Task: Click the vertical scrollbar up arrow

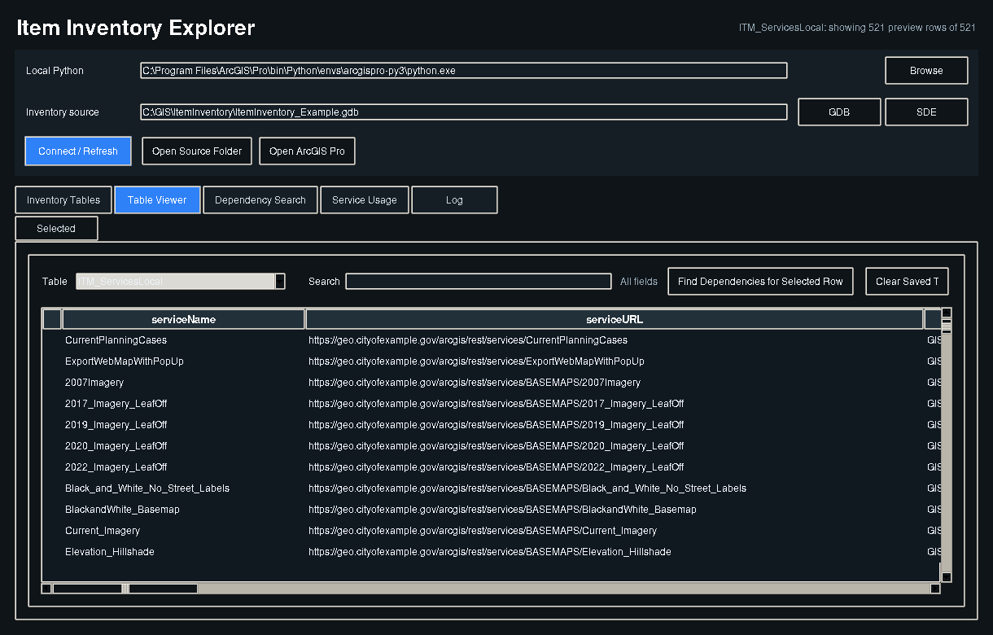Action: [947, 313]
